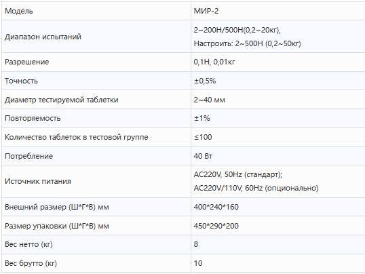Click the "Источник питания" row label

pyautogui.click(x=38, y=181)
